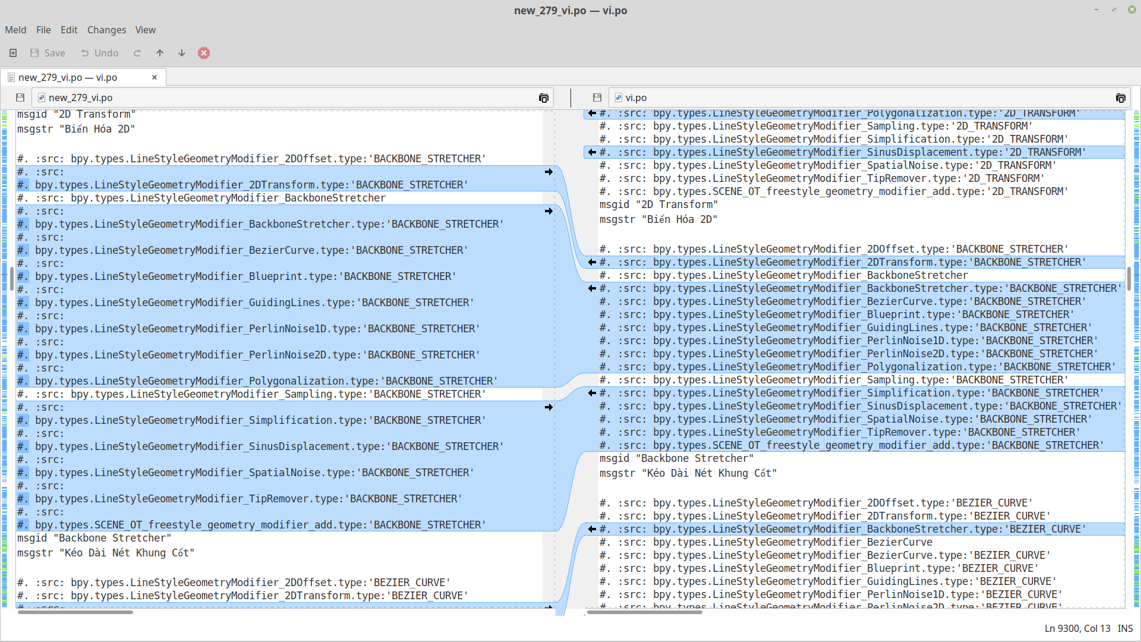The height and width of the screenshot is (642, 1141).
Task: Click Ln 9300, Col 13 status indicator
Action: (1077, 628)
